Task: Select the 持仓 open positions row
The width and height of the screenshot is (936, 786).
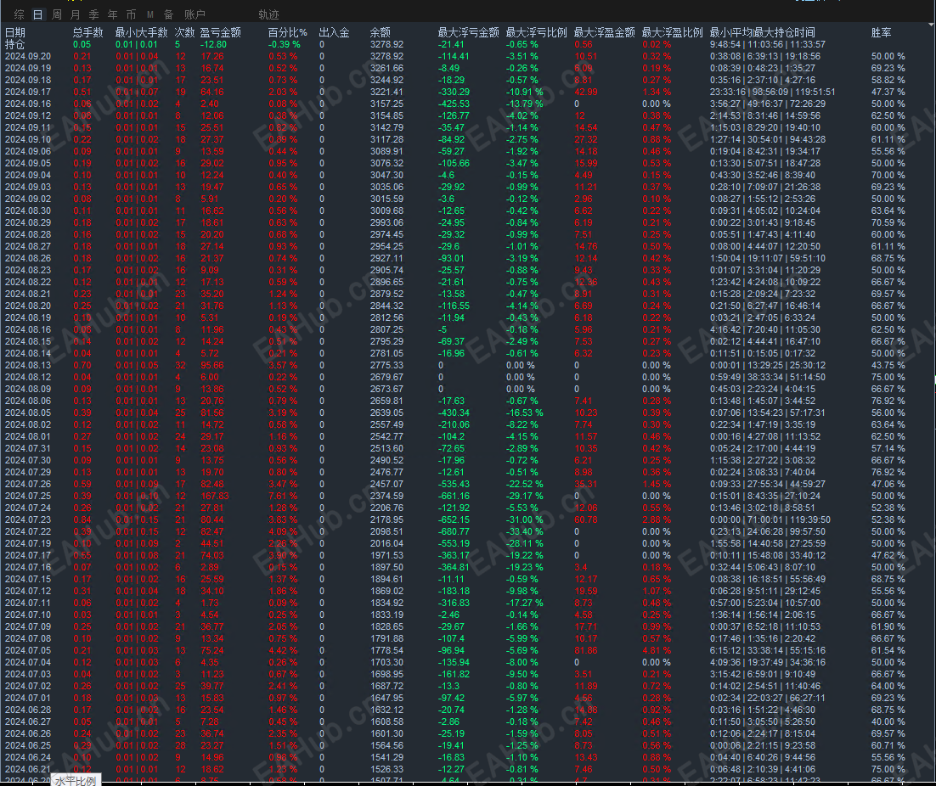Action: (468, 45)
